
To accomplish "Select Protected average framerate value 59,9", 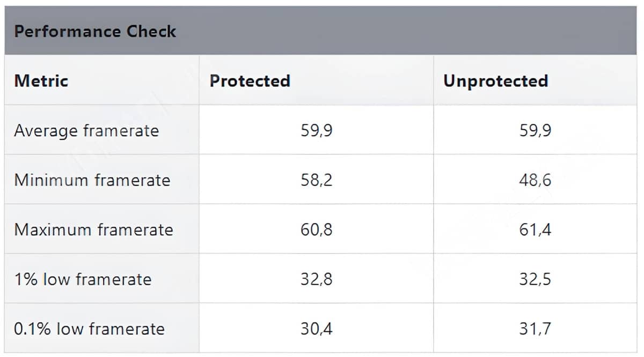I will pos(316,131).
